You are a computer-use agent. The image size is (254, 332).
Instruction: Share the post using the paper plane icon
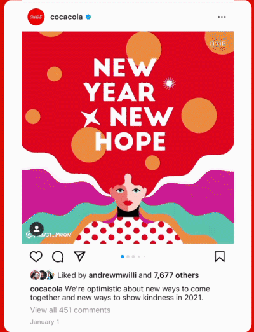pos(79,256)
